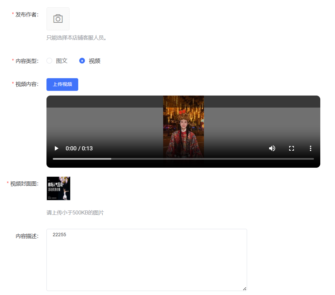
Task: Open the video cover image thumbnail
Action: pyautogui.click(x=59, y=188)
